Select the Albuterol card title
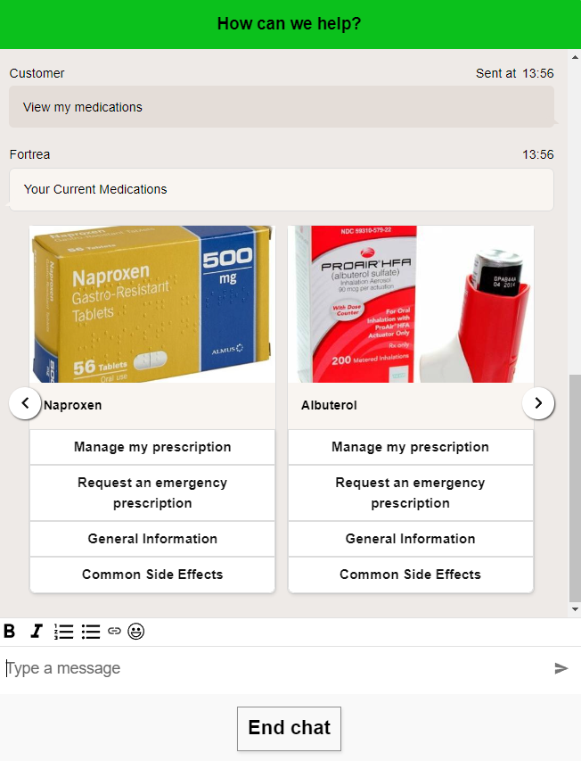The width and height of the screenshot is (581, 761). click(x=329, y=405)
